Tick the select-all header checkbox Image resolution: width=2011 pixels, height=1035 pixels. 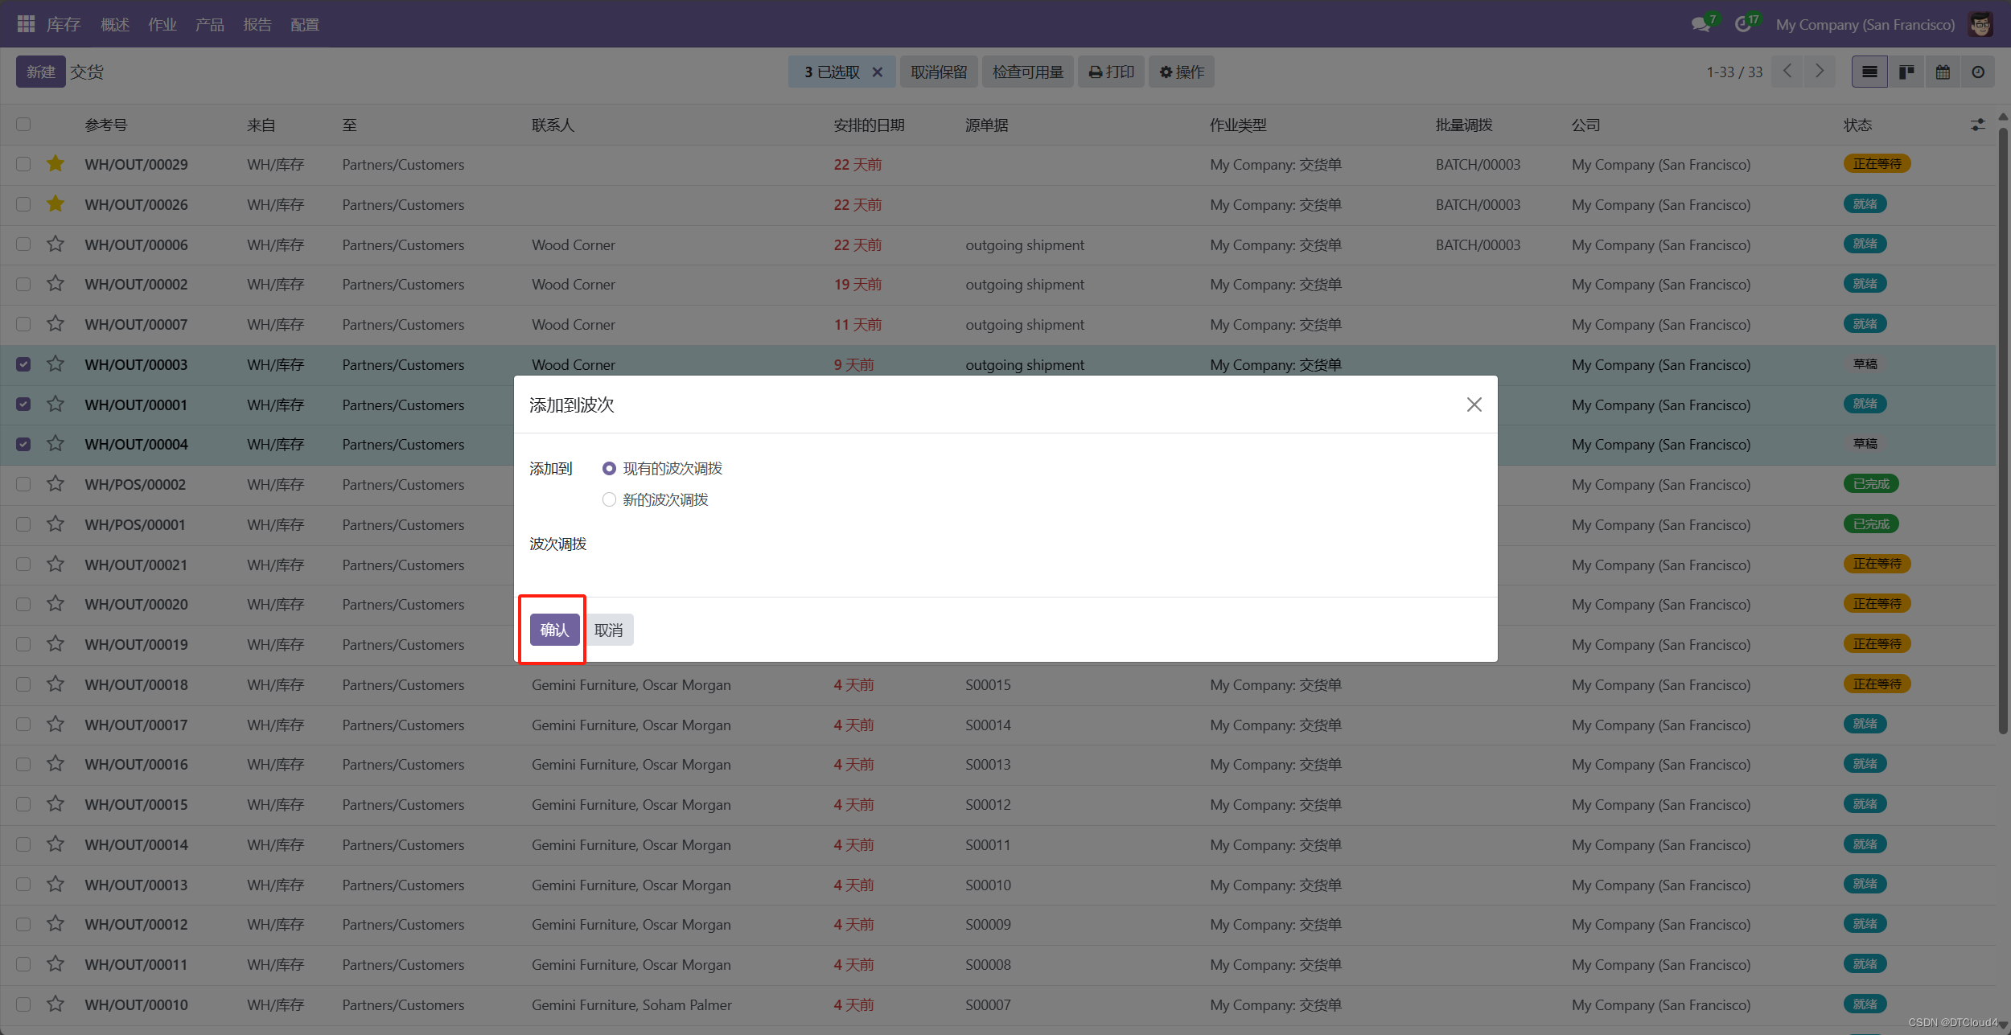click(23, 124)
